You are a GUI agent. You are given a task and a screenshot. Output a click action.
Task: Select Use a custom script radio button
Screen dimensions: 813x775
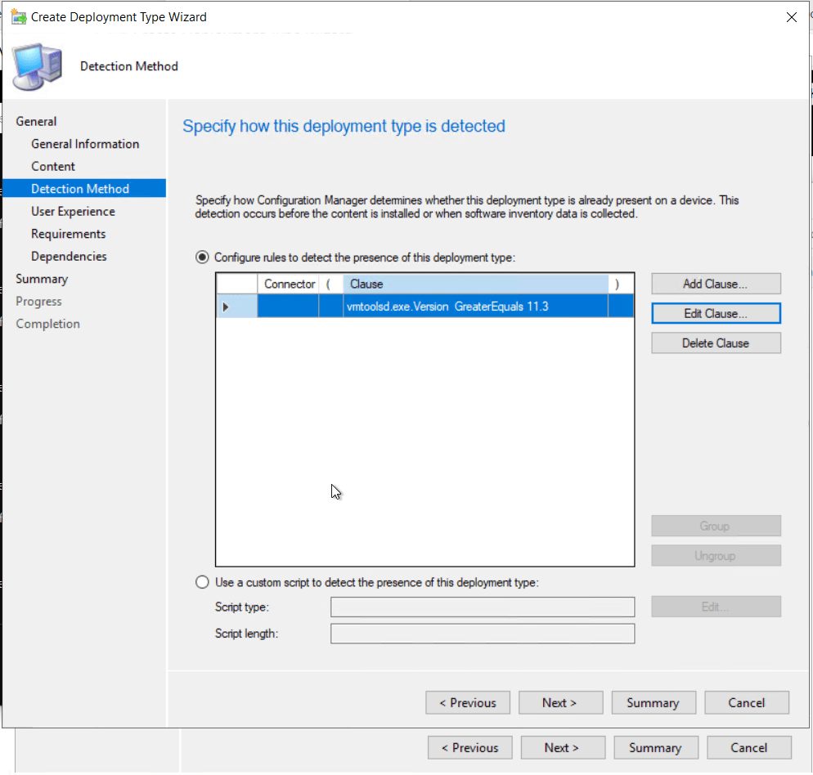pyautogui.click(x=203, y=583)
